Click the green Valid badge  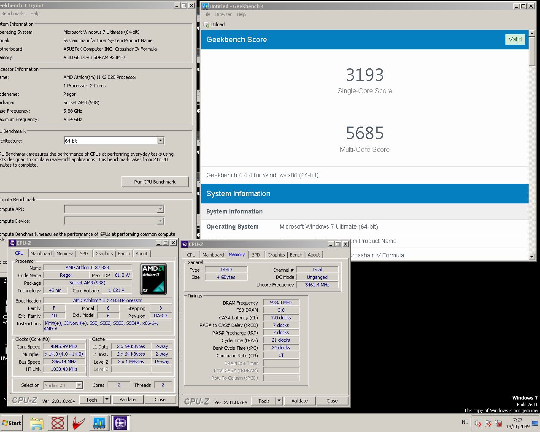click(515, 39)
